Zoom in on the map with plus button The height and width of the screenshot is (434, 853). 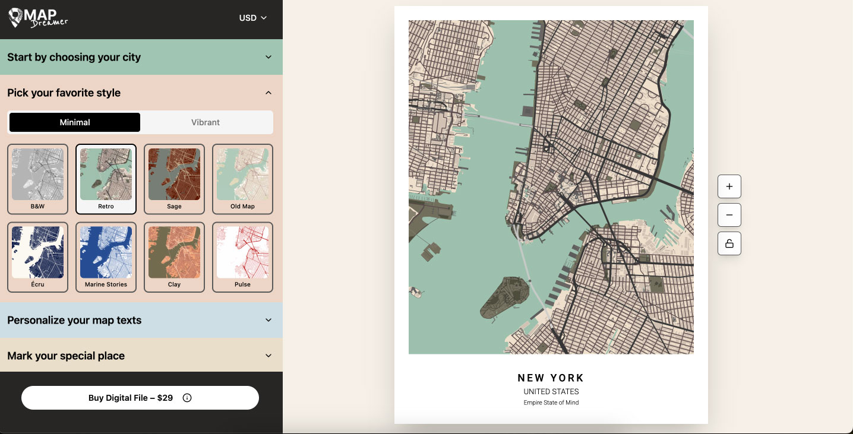729,186
